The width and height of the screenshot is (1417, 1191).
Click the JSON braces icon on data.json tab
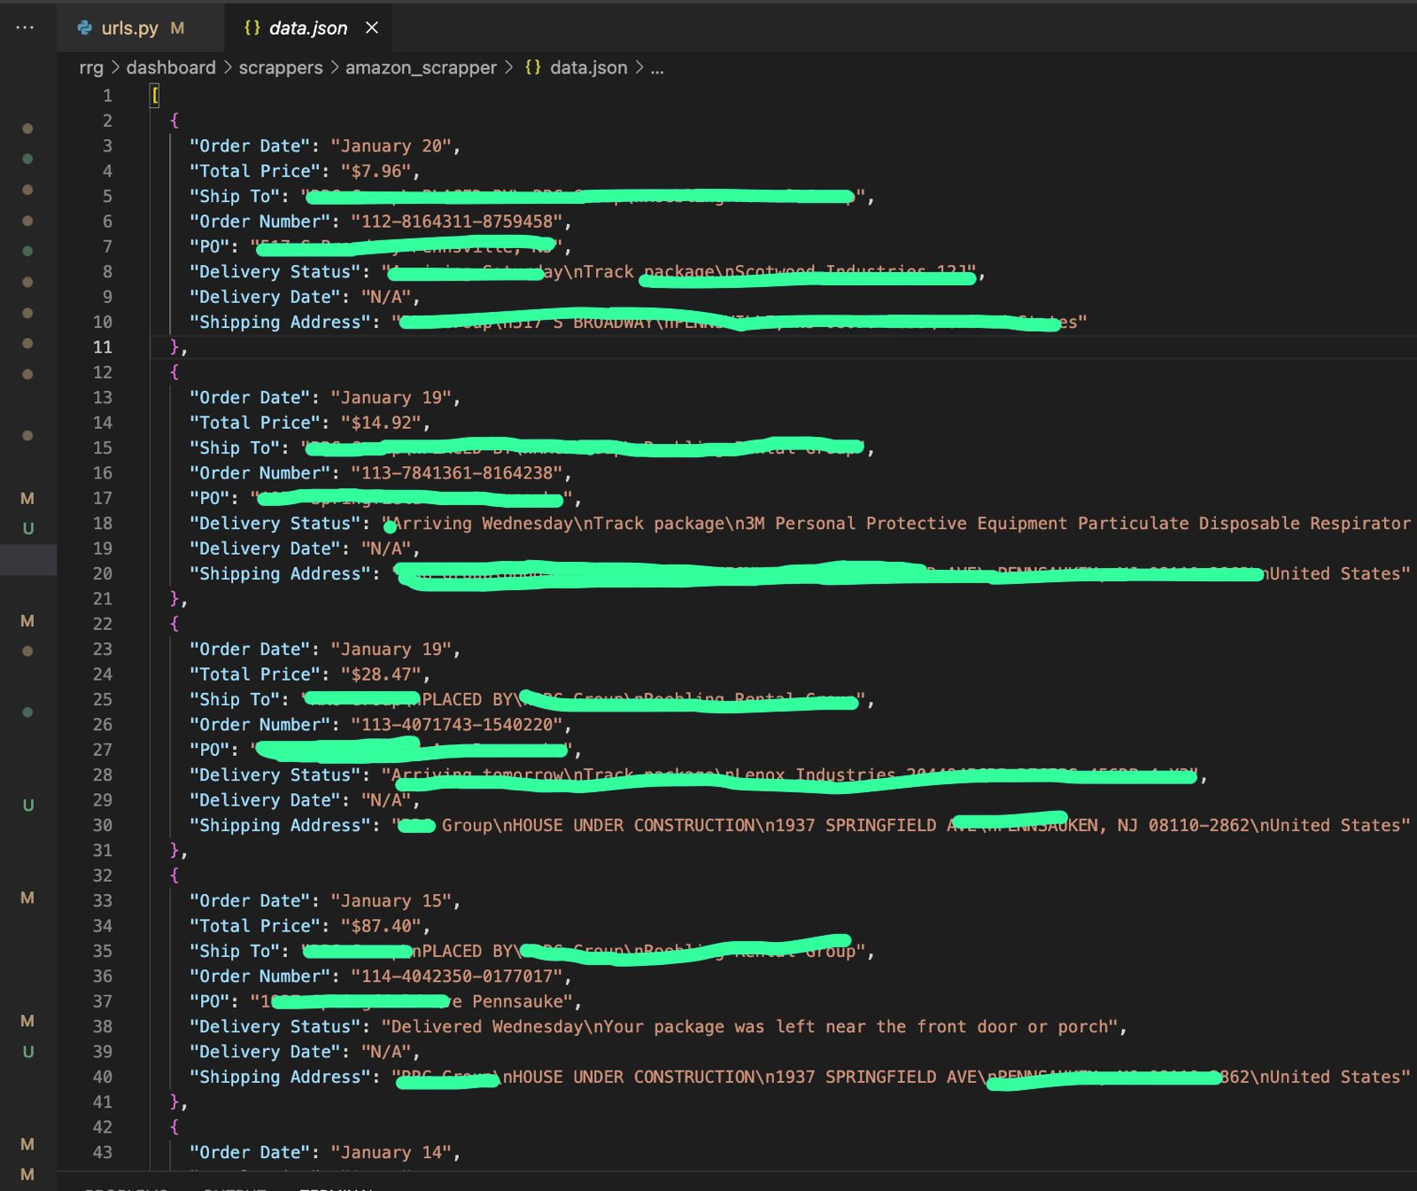click(x=252, y=27)
